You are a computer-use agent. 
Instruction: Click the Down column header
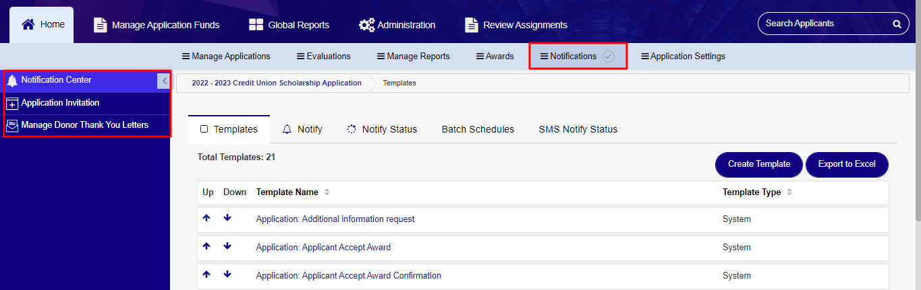point(235,192)
